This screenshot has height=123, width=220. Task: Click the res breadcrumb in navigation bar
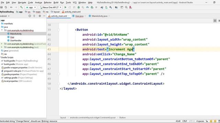click(46, 12)
